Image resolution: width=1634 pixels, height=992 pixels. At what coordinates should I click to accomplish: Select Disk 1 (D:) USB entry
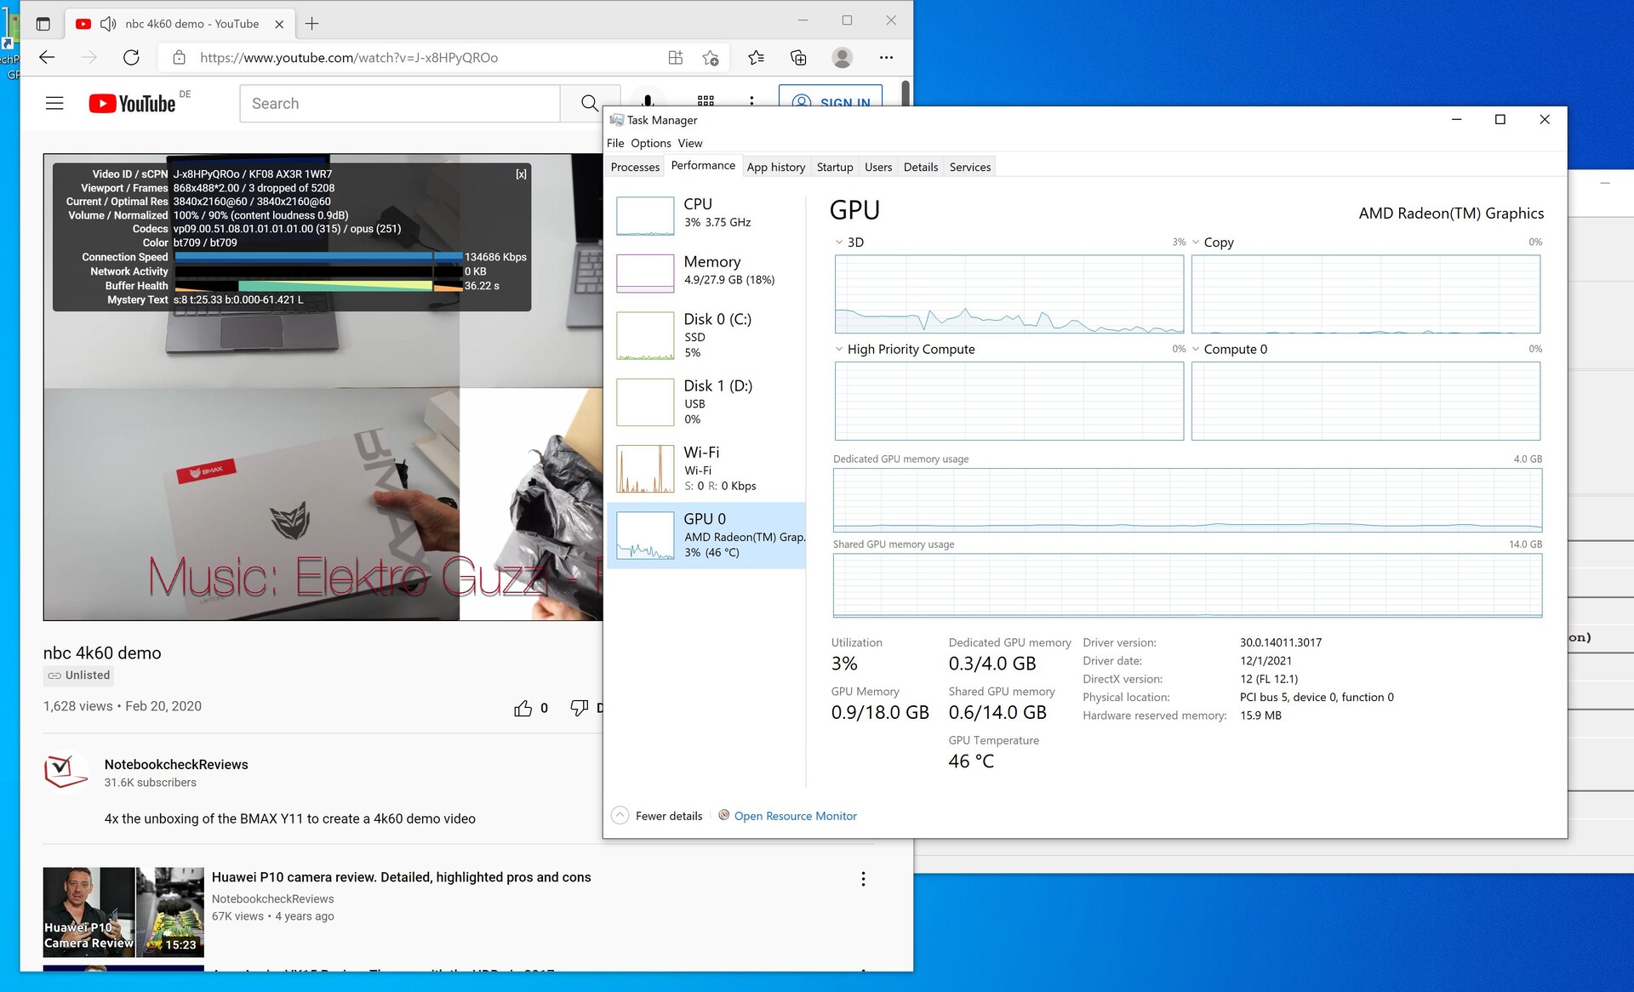pyautogui.click(x=706, y=402)
